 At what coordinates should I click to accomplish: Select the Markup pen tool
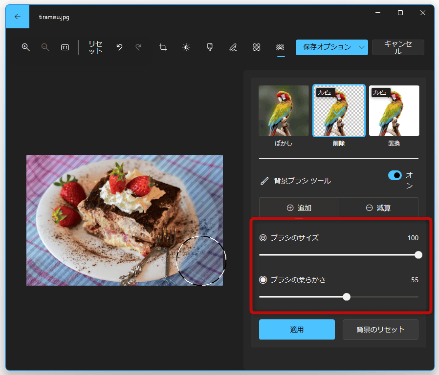point(233,47)
